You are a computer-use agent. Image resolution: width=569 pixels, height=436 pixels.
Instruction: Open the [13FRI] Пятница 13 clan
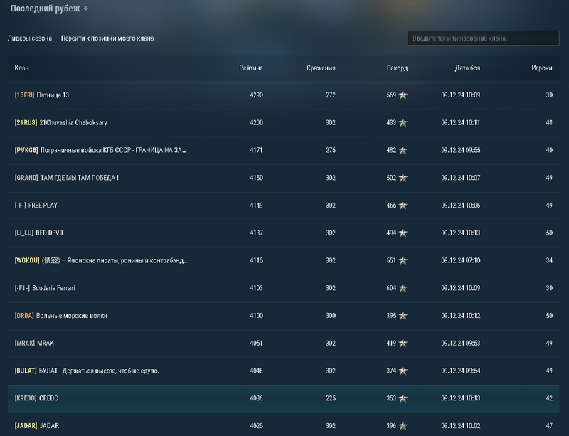[x=42, y=95]
